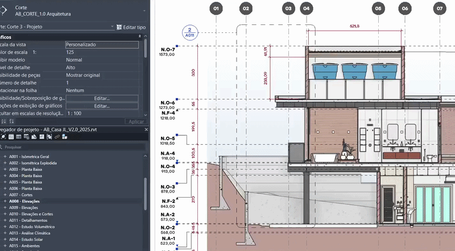The image size is (455, 251).
Task: Select the A013 - Análise Climática sheet
Action: coord(30,233)
